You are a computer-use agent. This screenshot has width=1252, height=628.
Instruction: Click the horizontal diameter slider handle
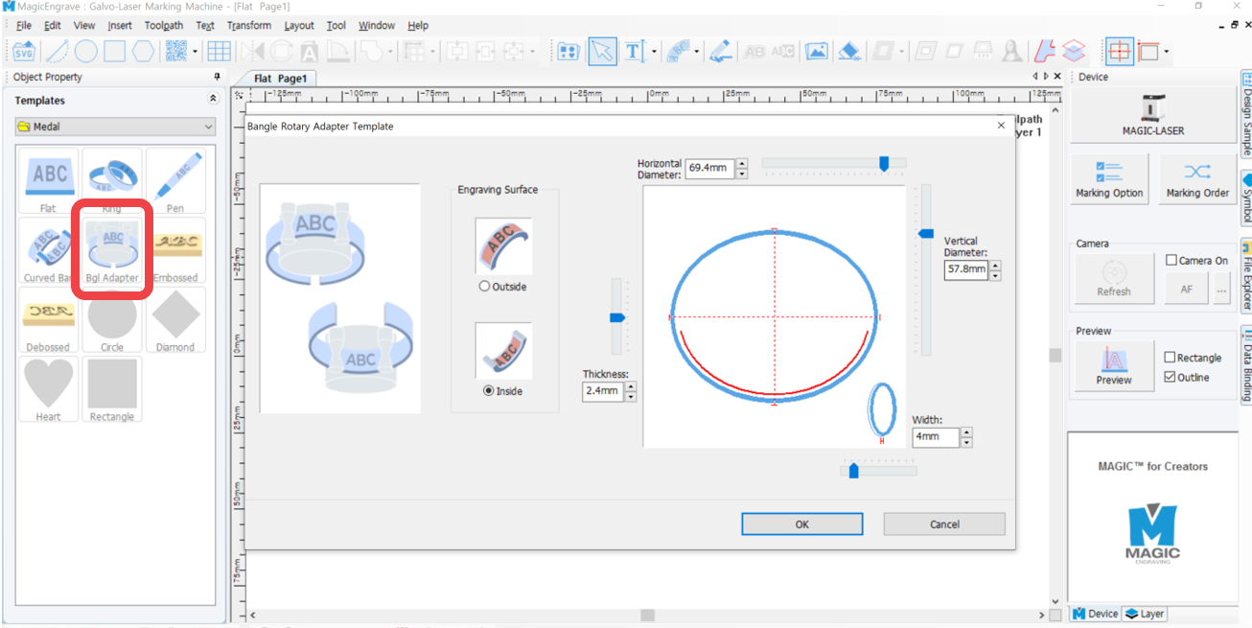click(x=884, y=164)
